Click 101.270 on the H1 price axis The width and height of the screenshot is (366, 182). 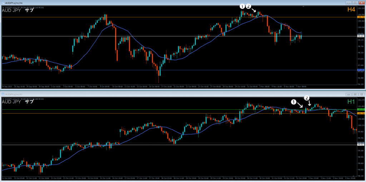[x=361, y=100]
